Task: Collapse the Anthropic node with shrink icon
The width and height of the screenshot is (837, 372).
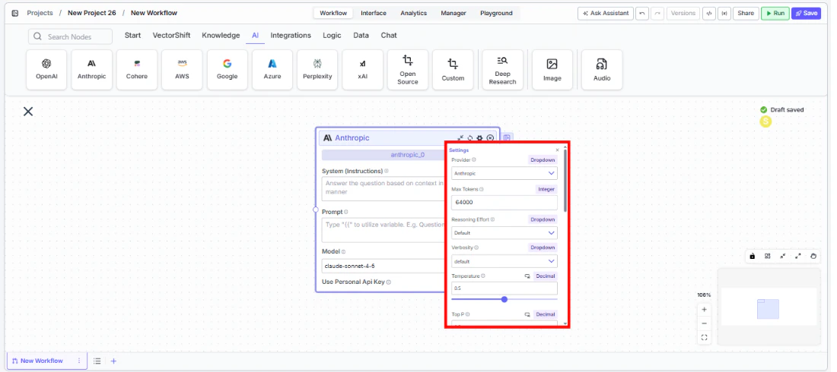Action: click(460, 138)
